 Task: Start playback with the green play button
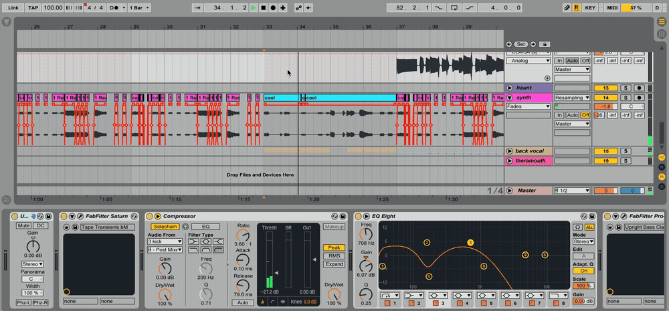point(254,7)
